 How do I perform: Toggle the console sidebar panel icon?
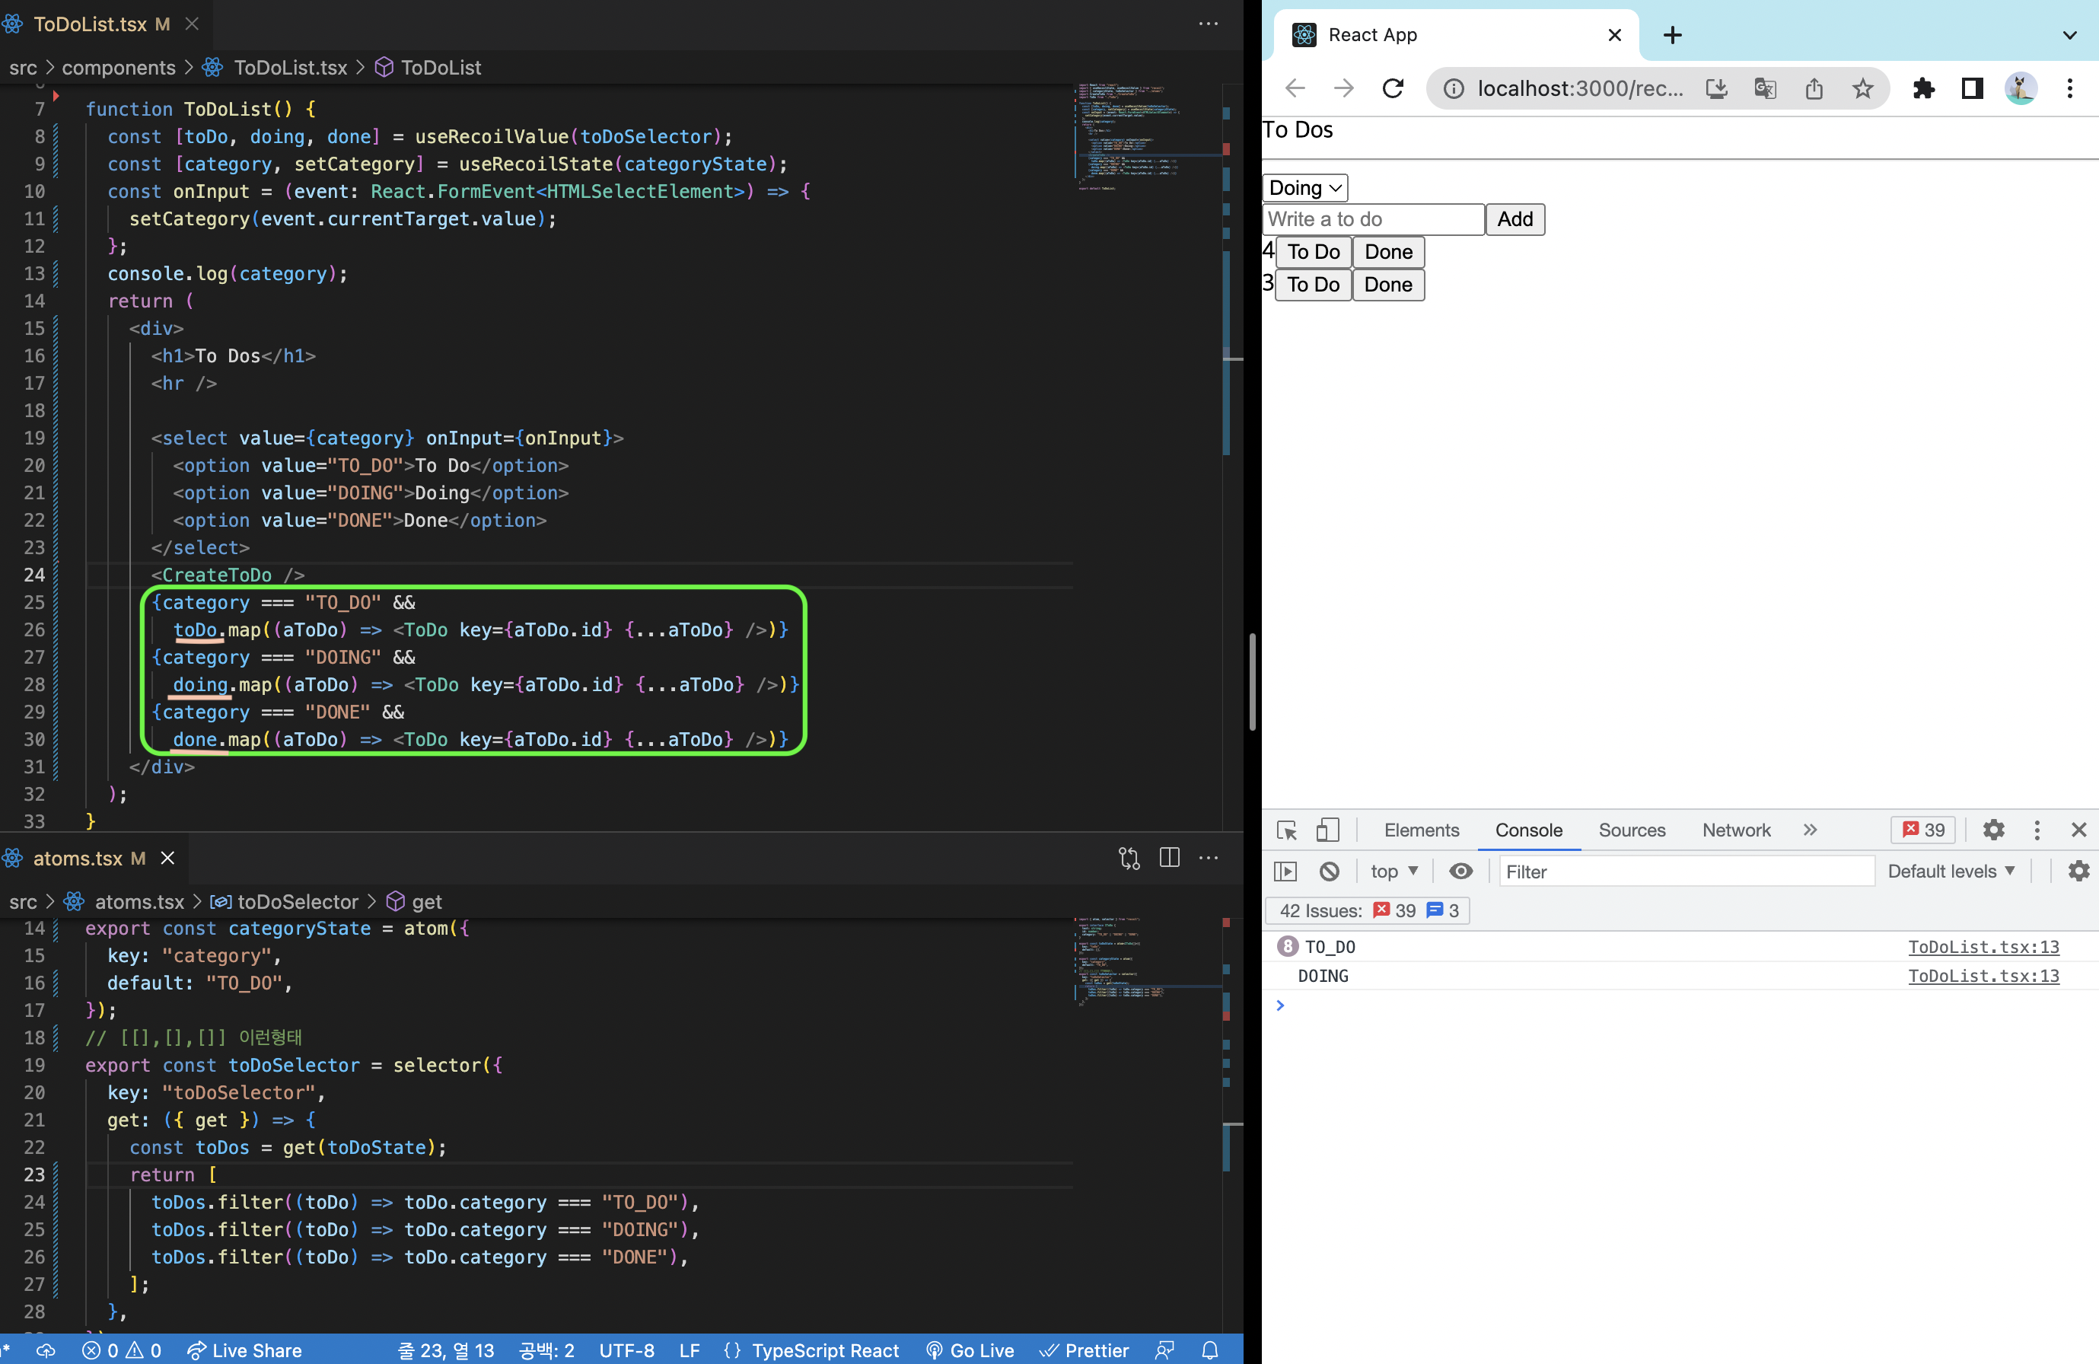[x=1286, y=872]
